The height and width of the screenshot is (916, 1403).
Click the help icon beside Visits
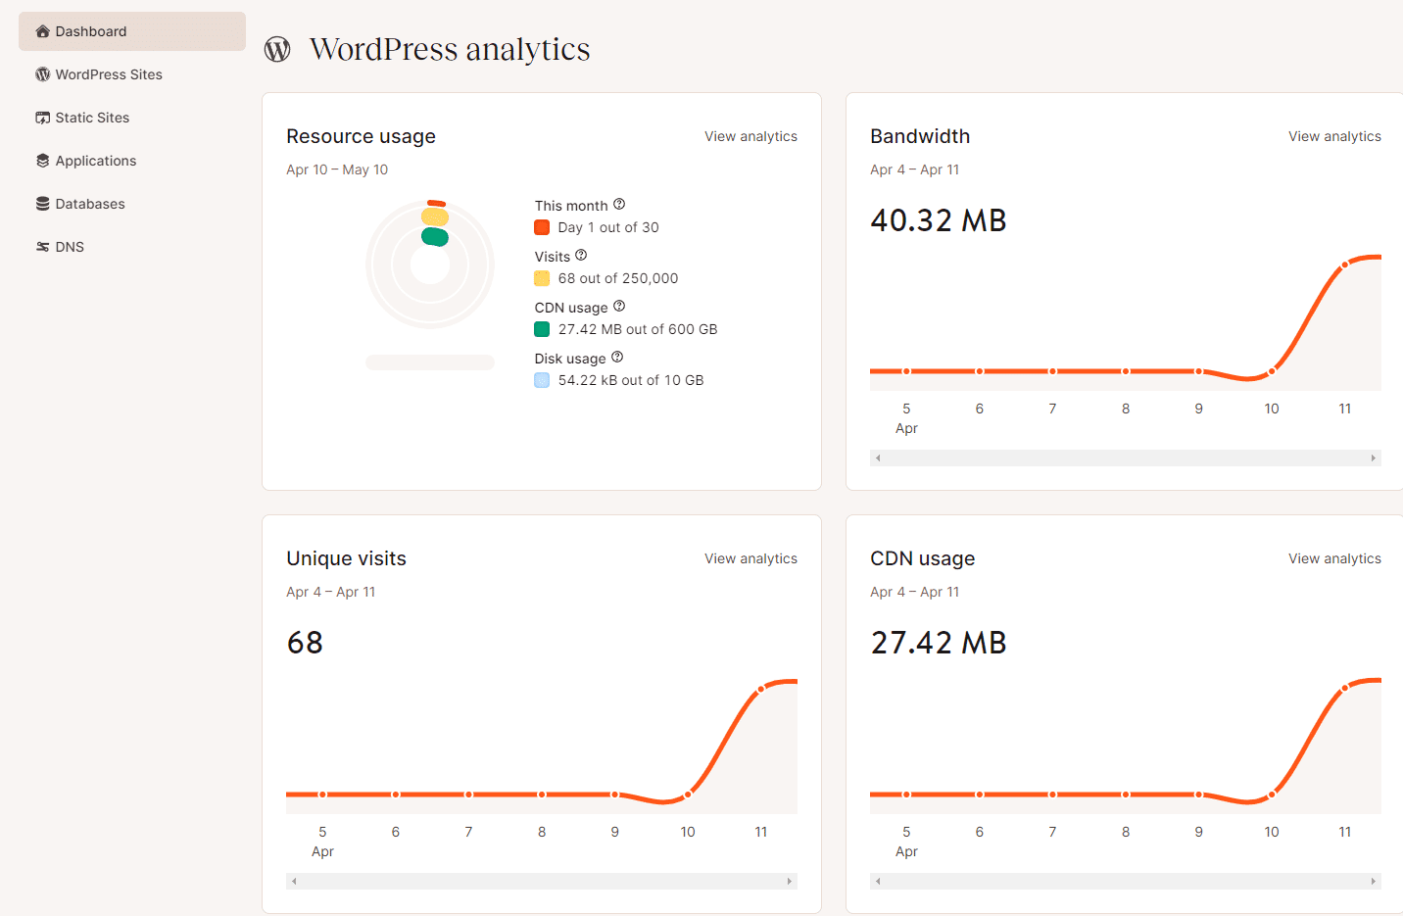581,256
